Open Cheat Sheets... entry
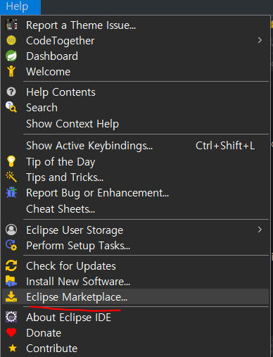The image size is (273, 357). pos(135,208)
